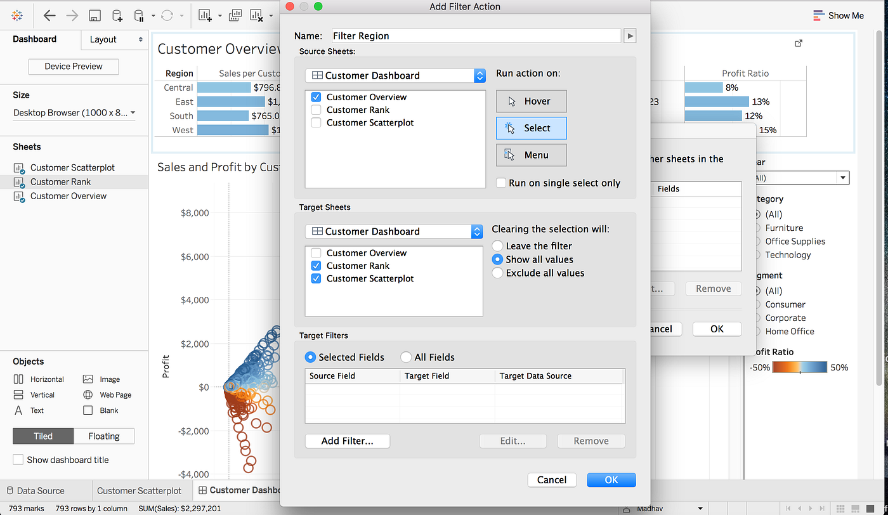Uncheck Customer Overview in Source Sheets
The width and height of the screenshot is (888, 515).
[x=316, y=97]
